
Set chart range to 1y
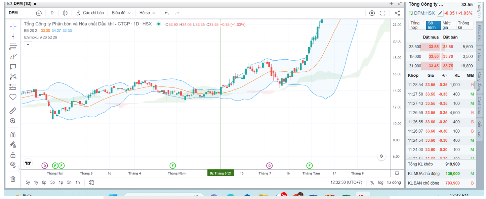[x=36, y=183]
